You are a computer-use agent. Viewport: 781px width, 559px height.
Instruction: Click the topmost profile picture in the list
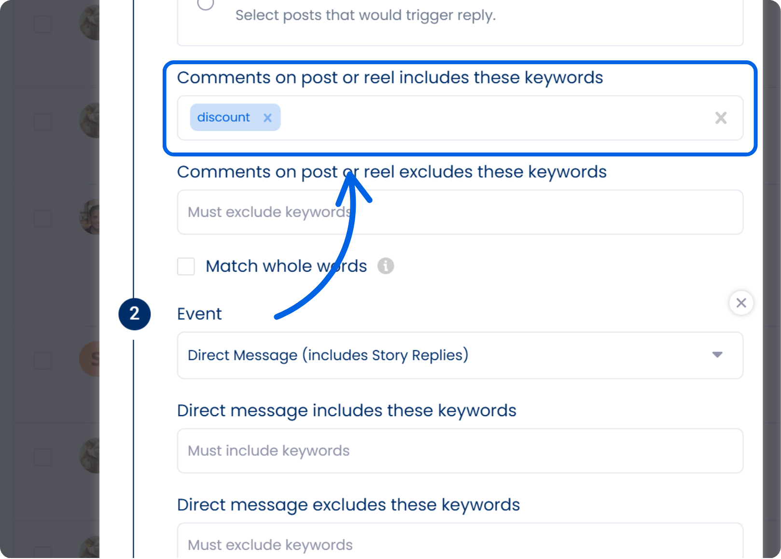[89, 22]
